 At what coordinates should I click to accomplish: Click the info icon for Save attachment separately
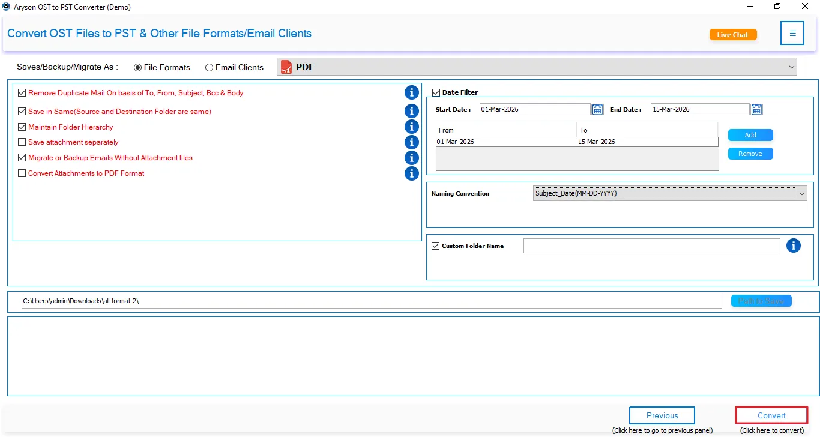[412, 142]
